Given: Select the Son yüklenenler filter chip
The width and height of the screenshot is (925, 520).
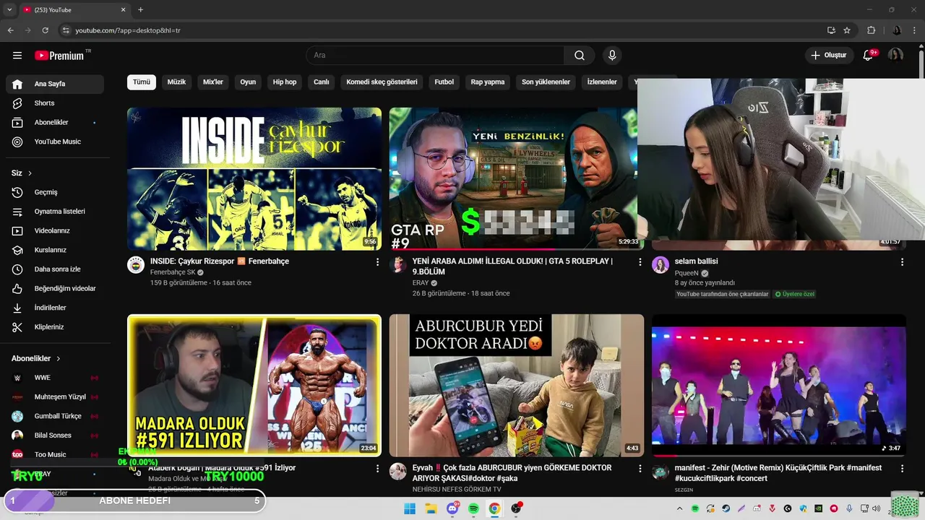Looking at the screenshot, I should [546, 82].
